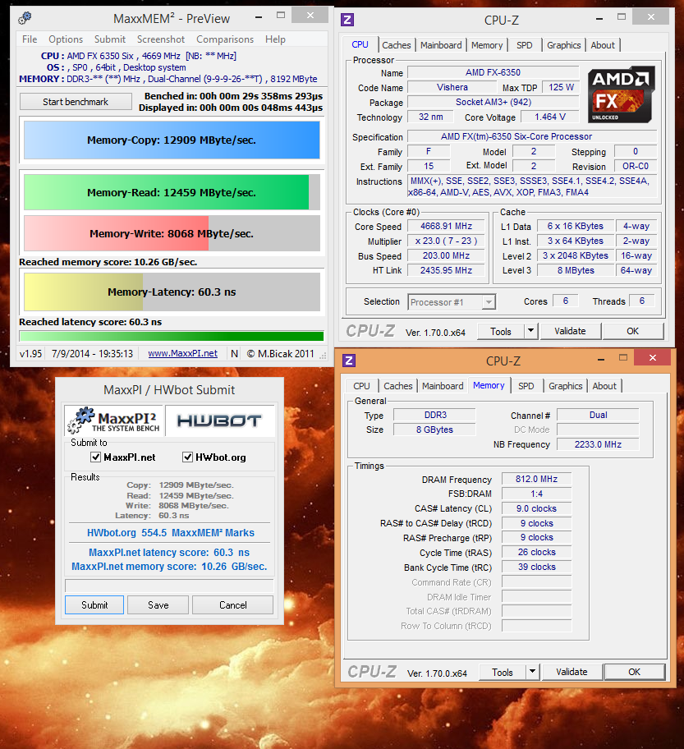Open the Submit menu in MaxxMEM
Screen dimensions: 684x749
pos(110,39)
